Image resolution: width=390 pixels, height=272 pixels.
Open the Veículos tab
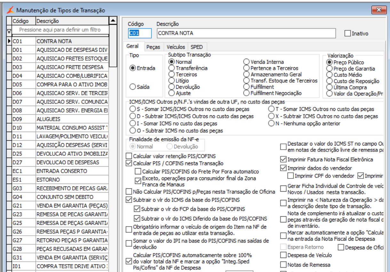pyautogui.click(x=176, y=47)
